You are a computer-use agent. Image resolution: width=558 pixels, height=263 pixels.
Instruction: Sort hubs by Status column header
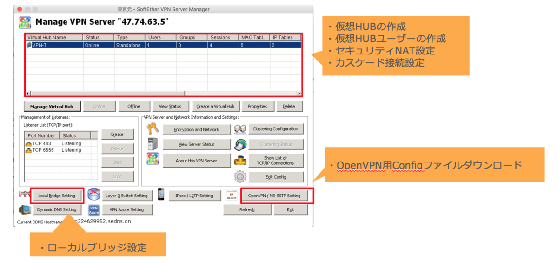(x=99, y=37)
